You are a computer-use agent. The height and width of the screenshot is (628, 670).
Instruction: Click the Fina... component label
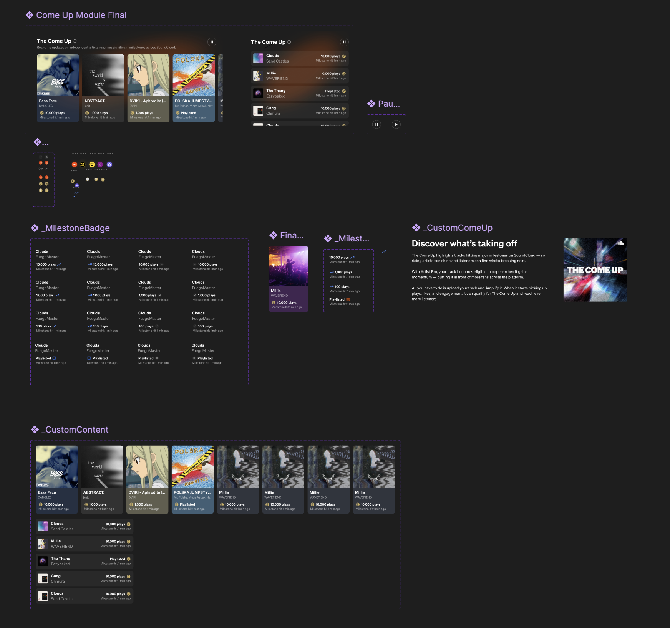pyautogui.click(x=287, y=235)
